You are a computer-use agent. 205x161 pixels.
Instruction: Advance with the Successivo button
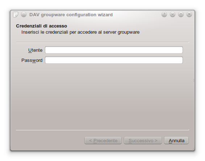[x=143, y=140]
